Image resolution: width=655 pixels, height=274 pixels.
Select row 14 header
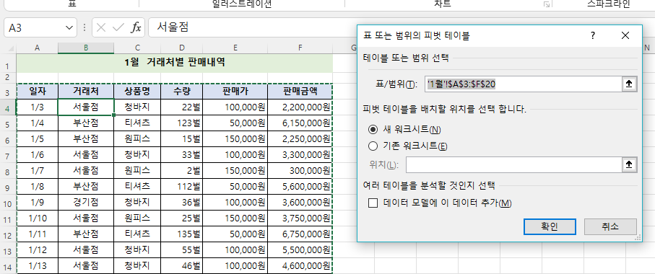[x=9, y=265]
